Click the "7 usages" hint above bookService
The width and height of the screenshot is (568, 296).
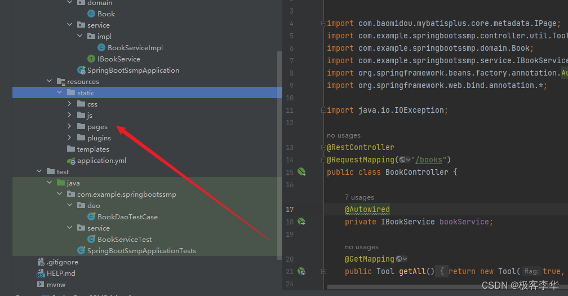coord(360,197)
